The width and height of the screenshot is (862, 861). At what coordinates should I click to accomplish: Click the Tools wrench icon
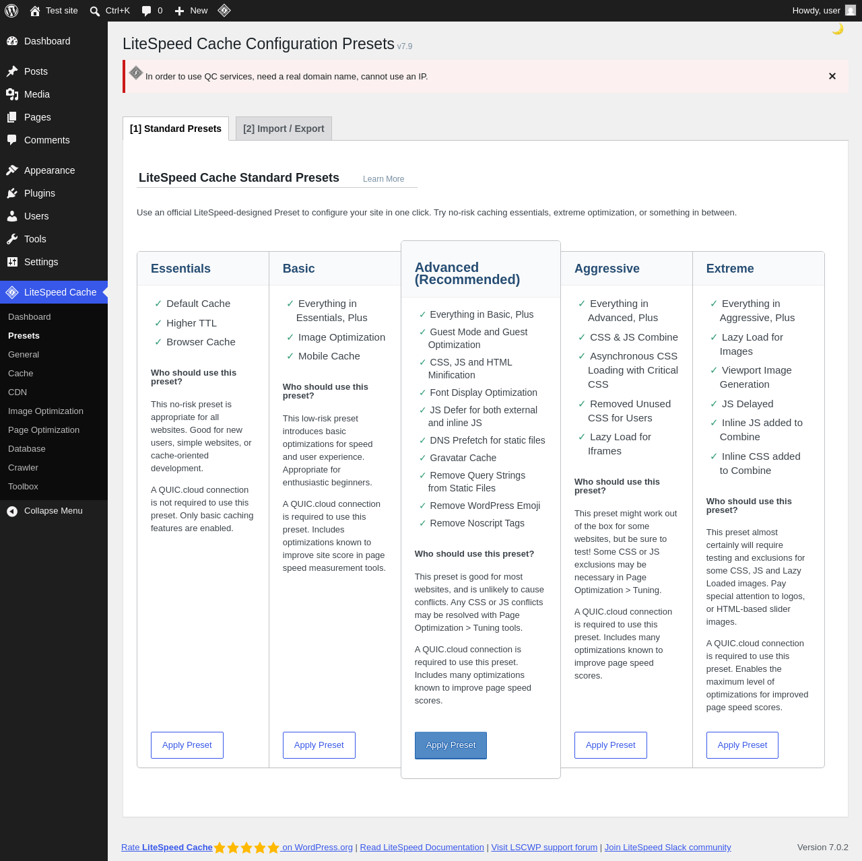coord(12,239)
